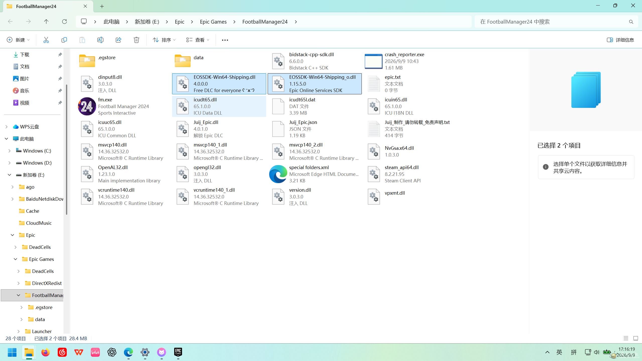Open the bilibili taskbar app
This screenshot has height=361, width=642.
[x=95, y=352]
